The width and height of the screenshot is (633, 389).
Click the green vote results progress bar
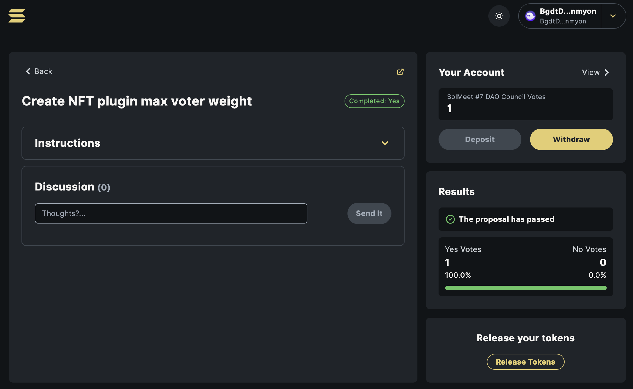tap(525, 288)
